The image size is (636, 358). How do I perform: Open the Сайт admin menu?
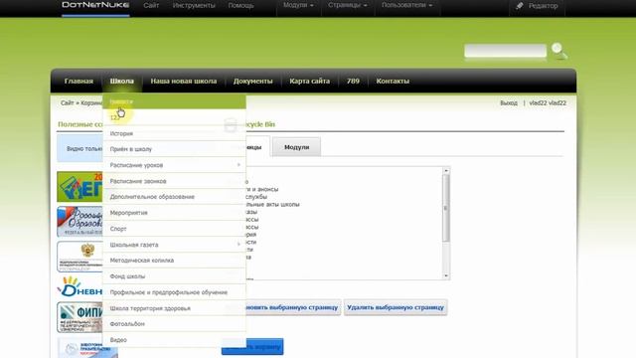tap(151, 5)
